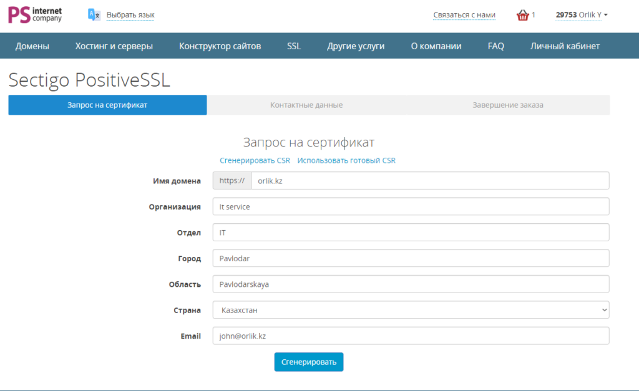639x391 pixels.
Task: Open the Хостинг и серверы menu
Action: pyautogui.click(x=114, y=46)
